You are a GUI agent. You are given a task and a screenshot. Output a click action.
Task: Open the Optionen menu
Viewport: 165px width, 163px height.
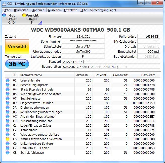point(38,10)
